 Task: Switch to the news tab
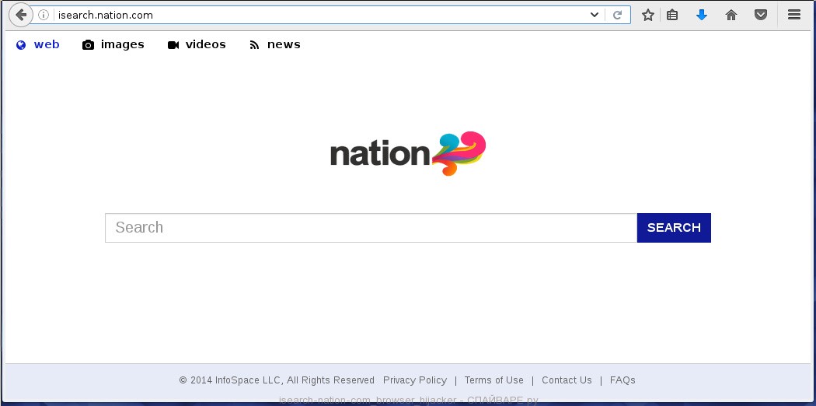(x=275, y=44)
